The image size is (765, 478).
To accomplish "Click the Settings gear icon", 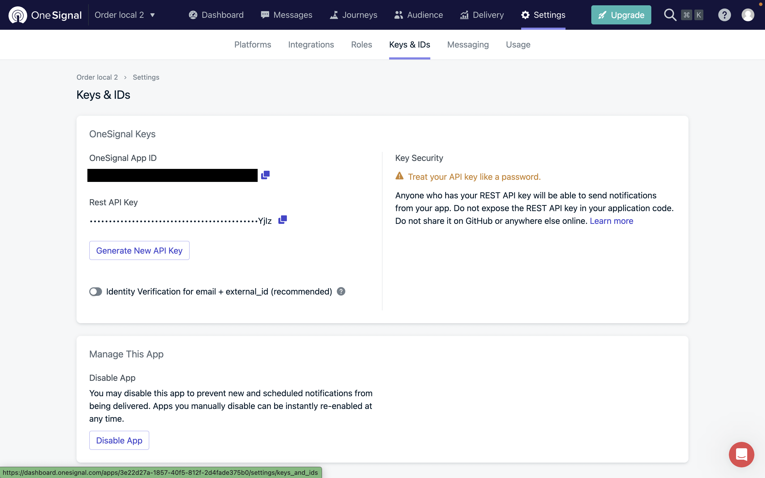I will [x=525, y=15].
